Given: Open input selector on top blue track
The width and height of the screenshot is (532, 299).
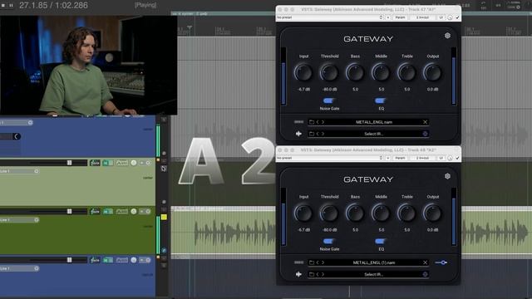Looking at the screenshot, I should [17, 122].
